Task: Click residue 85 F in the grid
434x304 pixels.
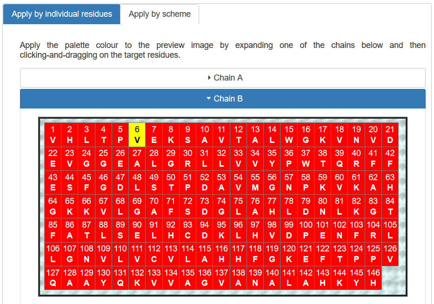Action: tap(53, 230)
